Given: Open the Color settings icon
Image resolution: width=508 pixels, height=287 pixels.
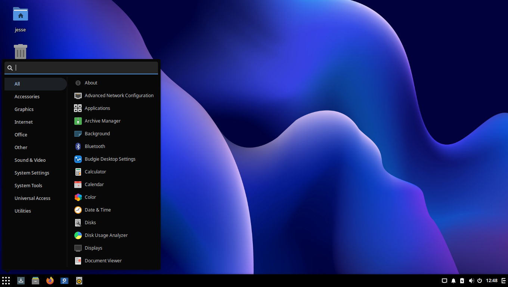Looking at the screenshot, I should [x=78, y=197].
